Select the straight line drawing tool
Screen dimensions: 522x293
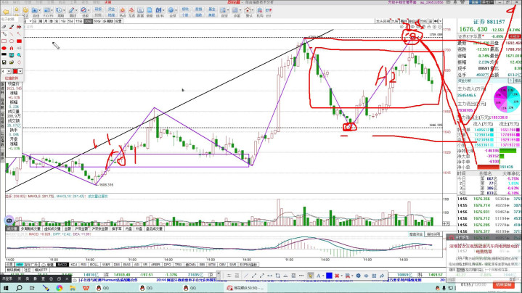tap(12, 34)
